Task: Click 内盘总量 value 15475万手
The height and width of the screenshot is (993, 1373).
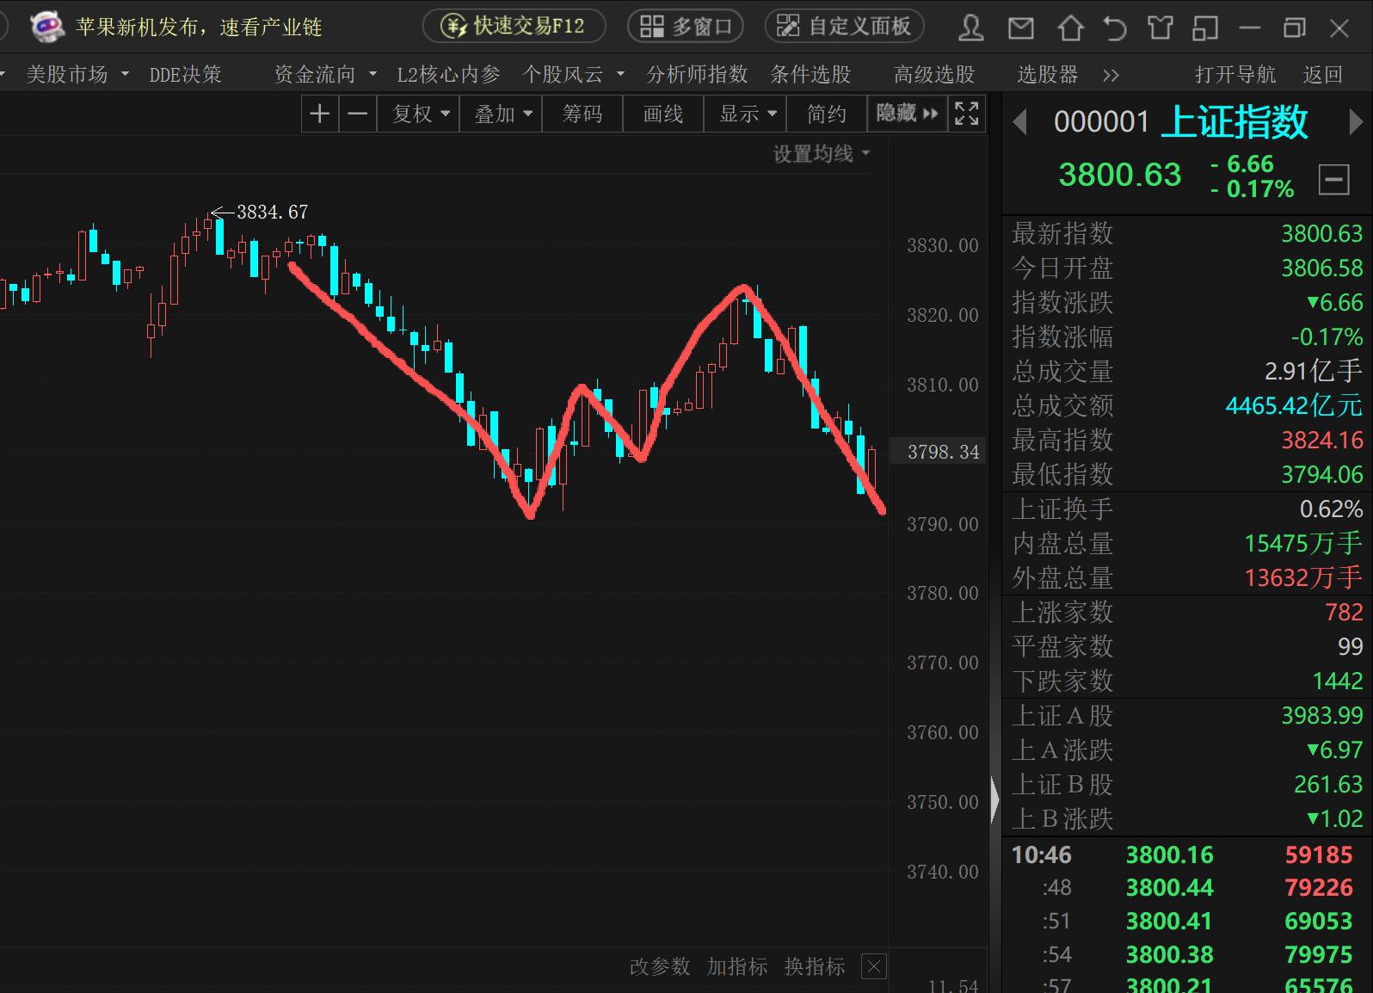Action: tap(1303, 543)
